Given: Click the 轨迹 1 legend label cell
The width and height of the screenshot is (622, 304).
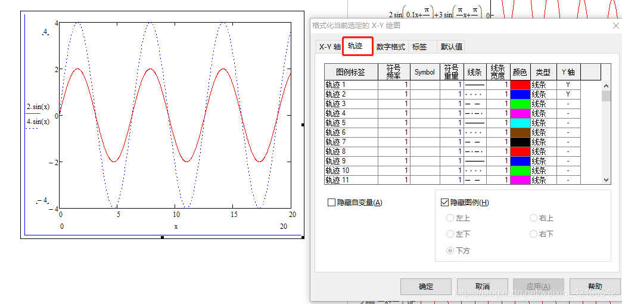Looking at the screenshot, I should point(351,85).
